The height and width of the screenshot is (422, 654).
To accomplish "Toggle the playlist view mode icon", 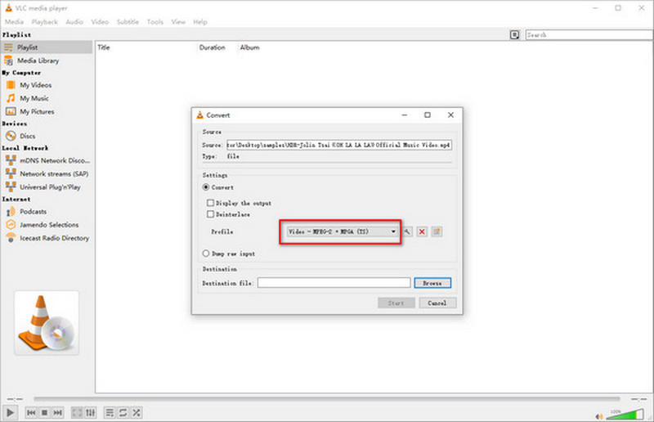I will pyautogui.click(x=515, y=34).
